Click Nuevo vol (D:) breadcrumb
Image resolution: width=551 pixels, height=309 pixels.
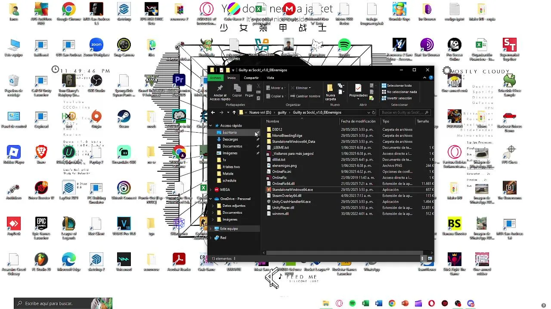[x=260, y=112]
